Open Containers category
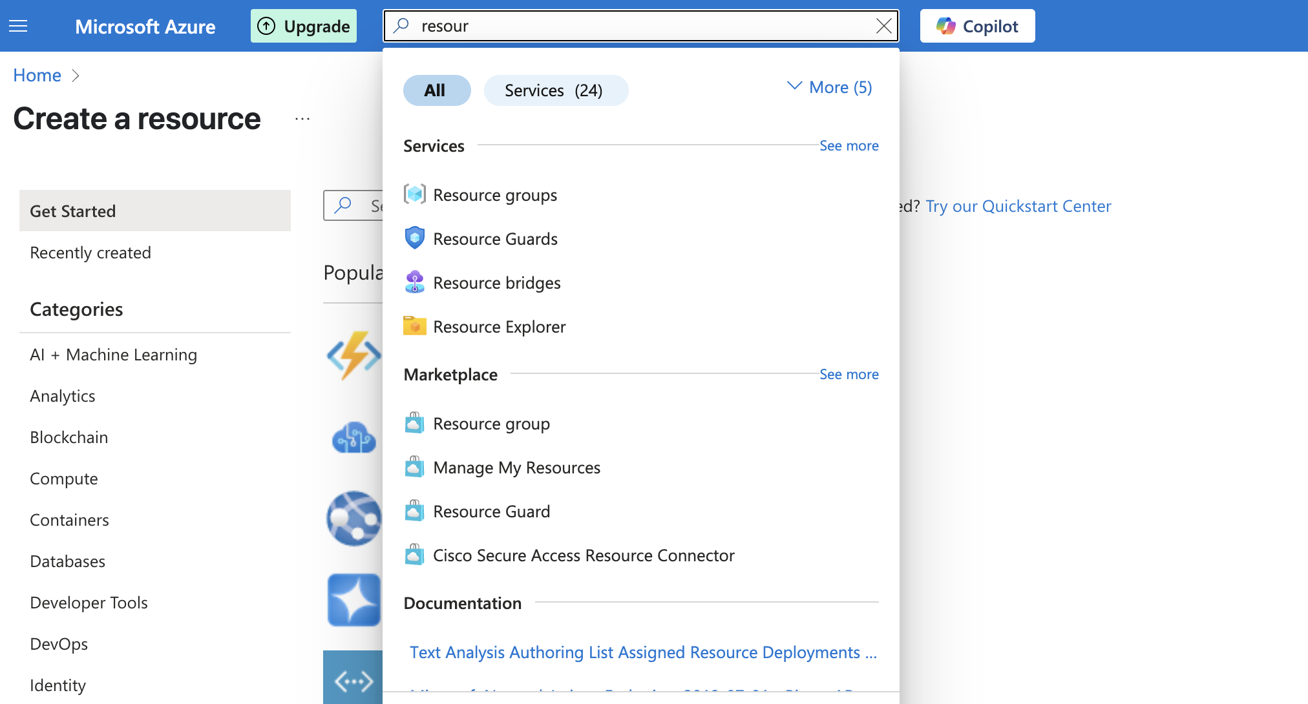 [69, 520]
